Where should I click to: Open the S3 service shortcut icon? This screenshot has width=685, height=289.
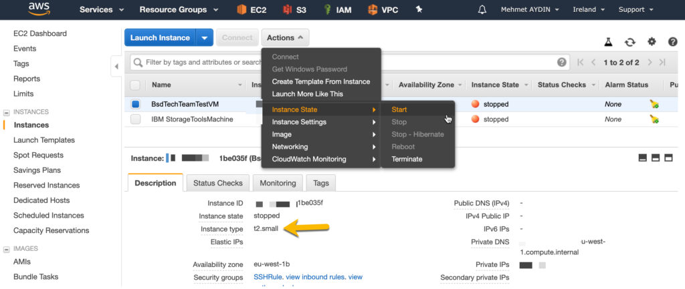point(287,9)
